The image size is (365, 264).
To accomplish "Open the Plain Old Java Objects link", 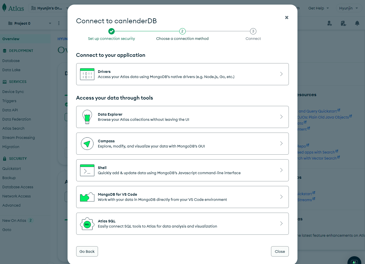I will click(325, 117).
